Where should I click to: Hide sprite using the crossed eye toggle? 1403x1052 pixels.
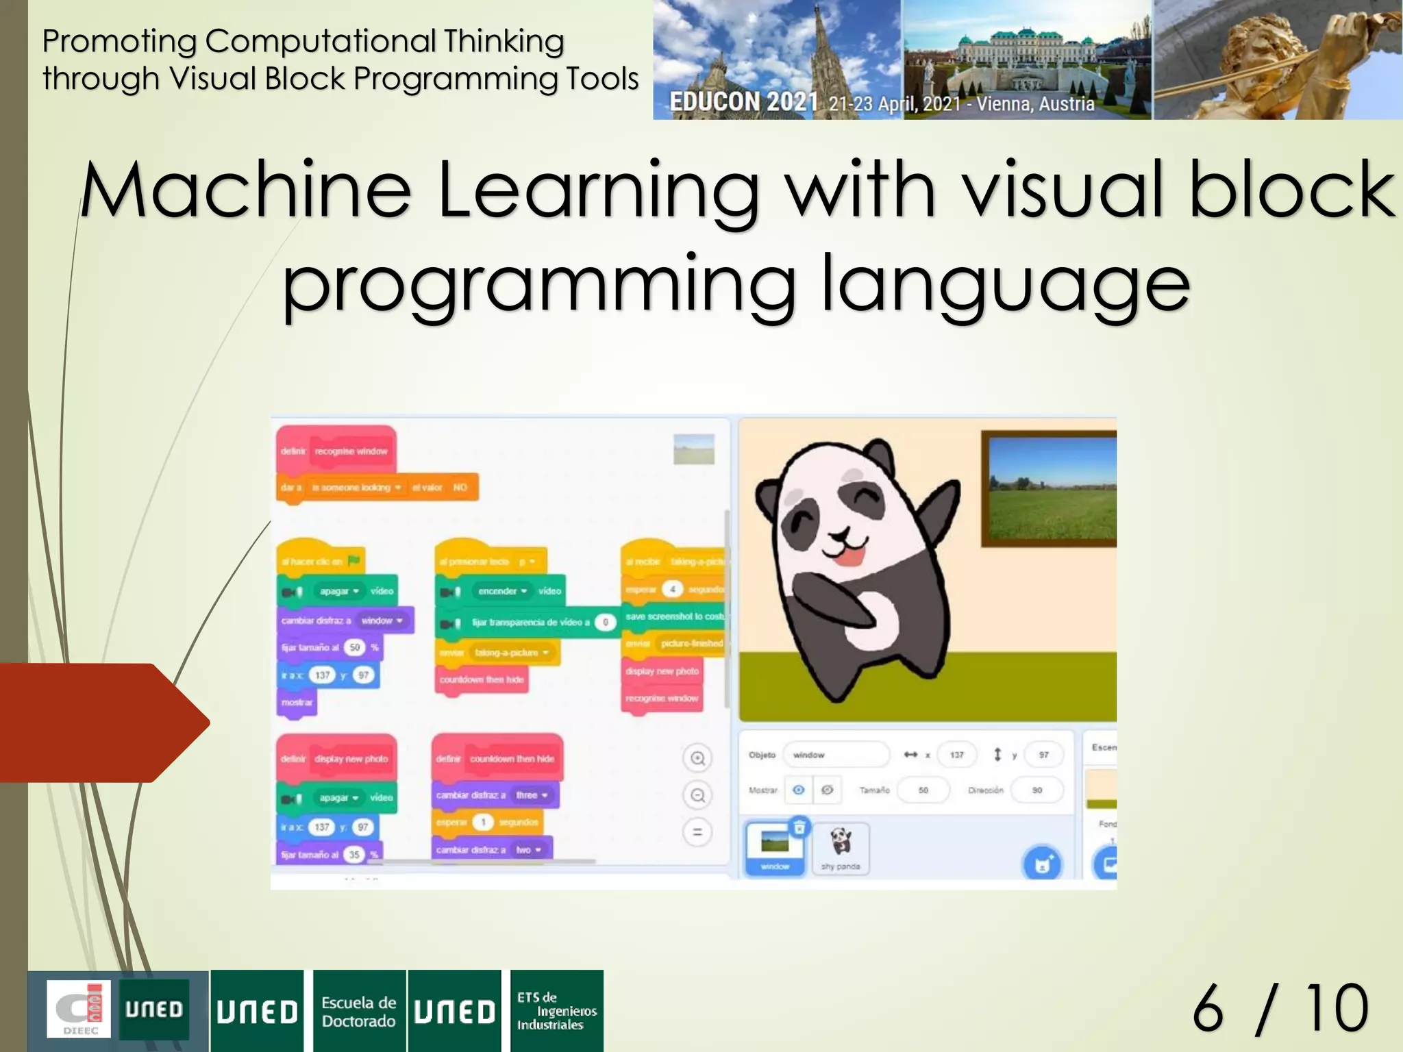coord(828,790)
